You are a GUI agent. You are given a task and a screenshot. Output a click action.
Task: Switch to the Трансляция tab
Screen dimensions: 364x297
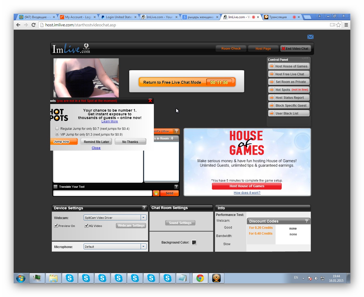282,17
